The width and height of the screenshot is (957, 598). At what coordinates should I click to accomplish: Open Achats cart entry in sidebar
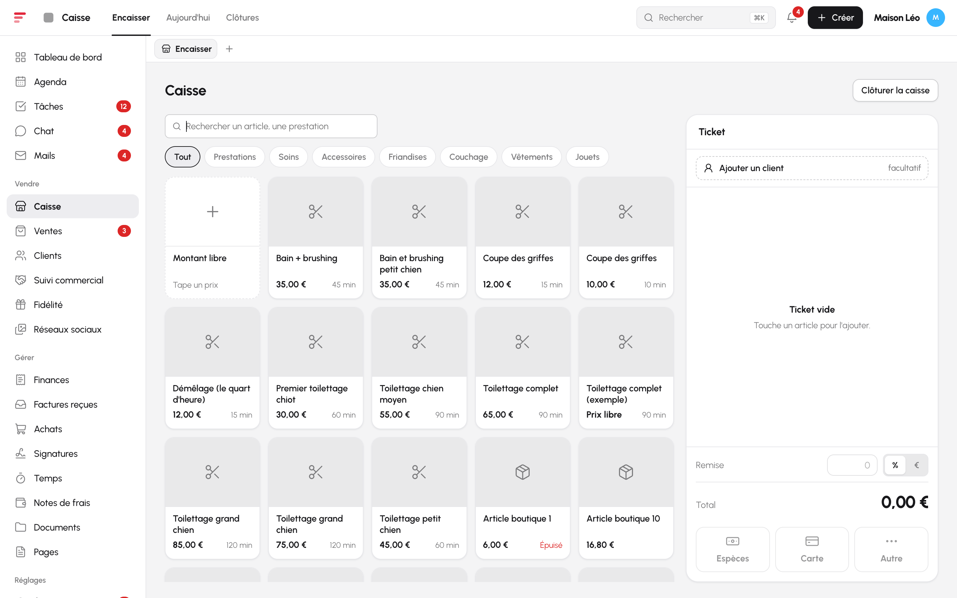(73, 429)
